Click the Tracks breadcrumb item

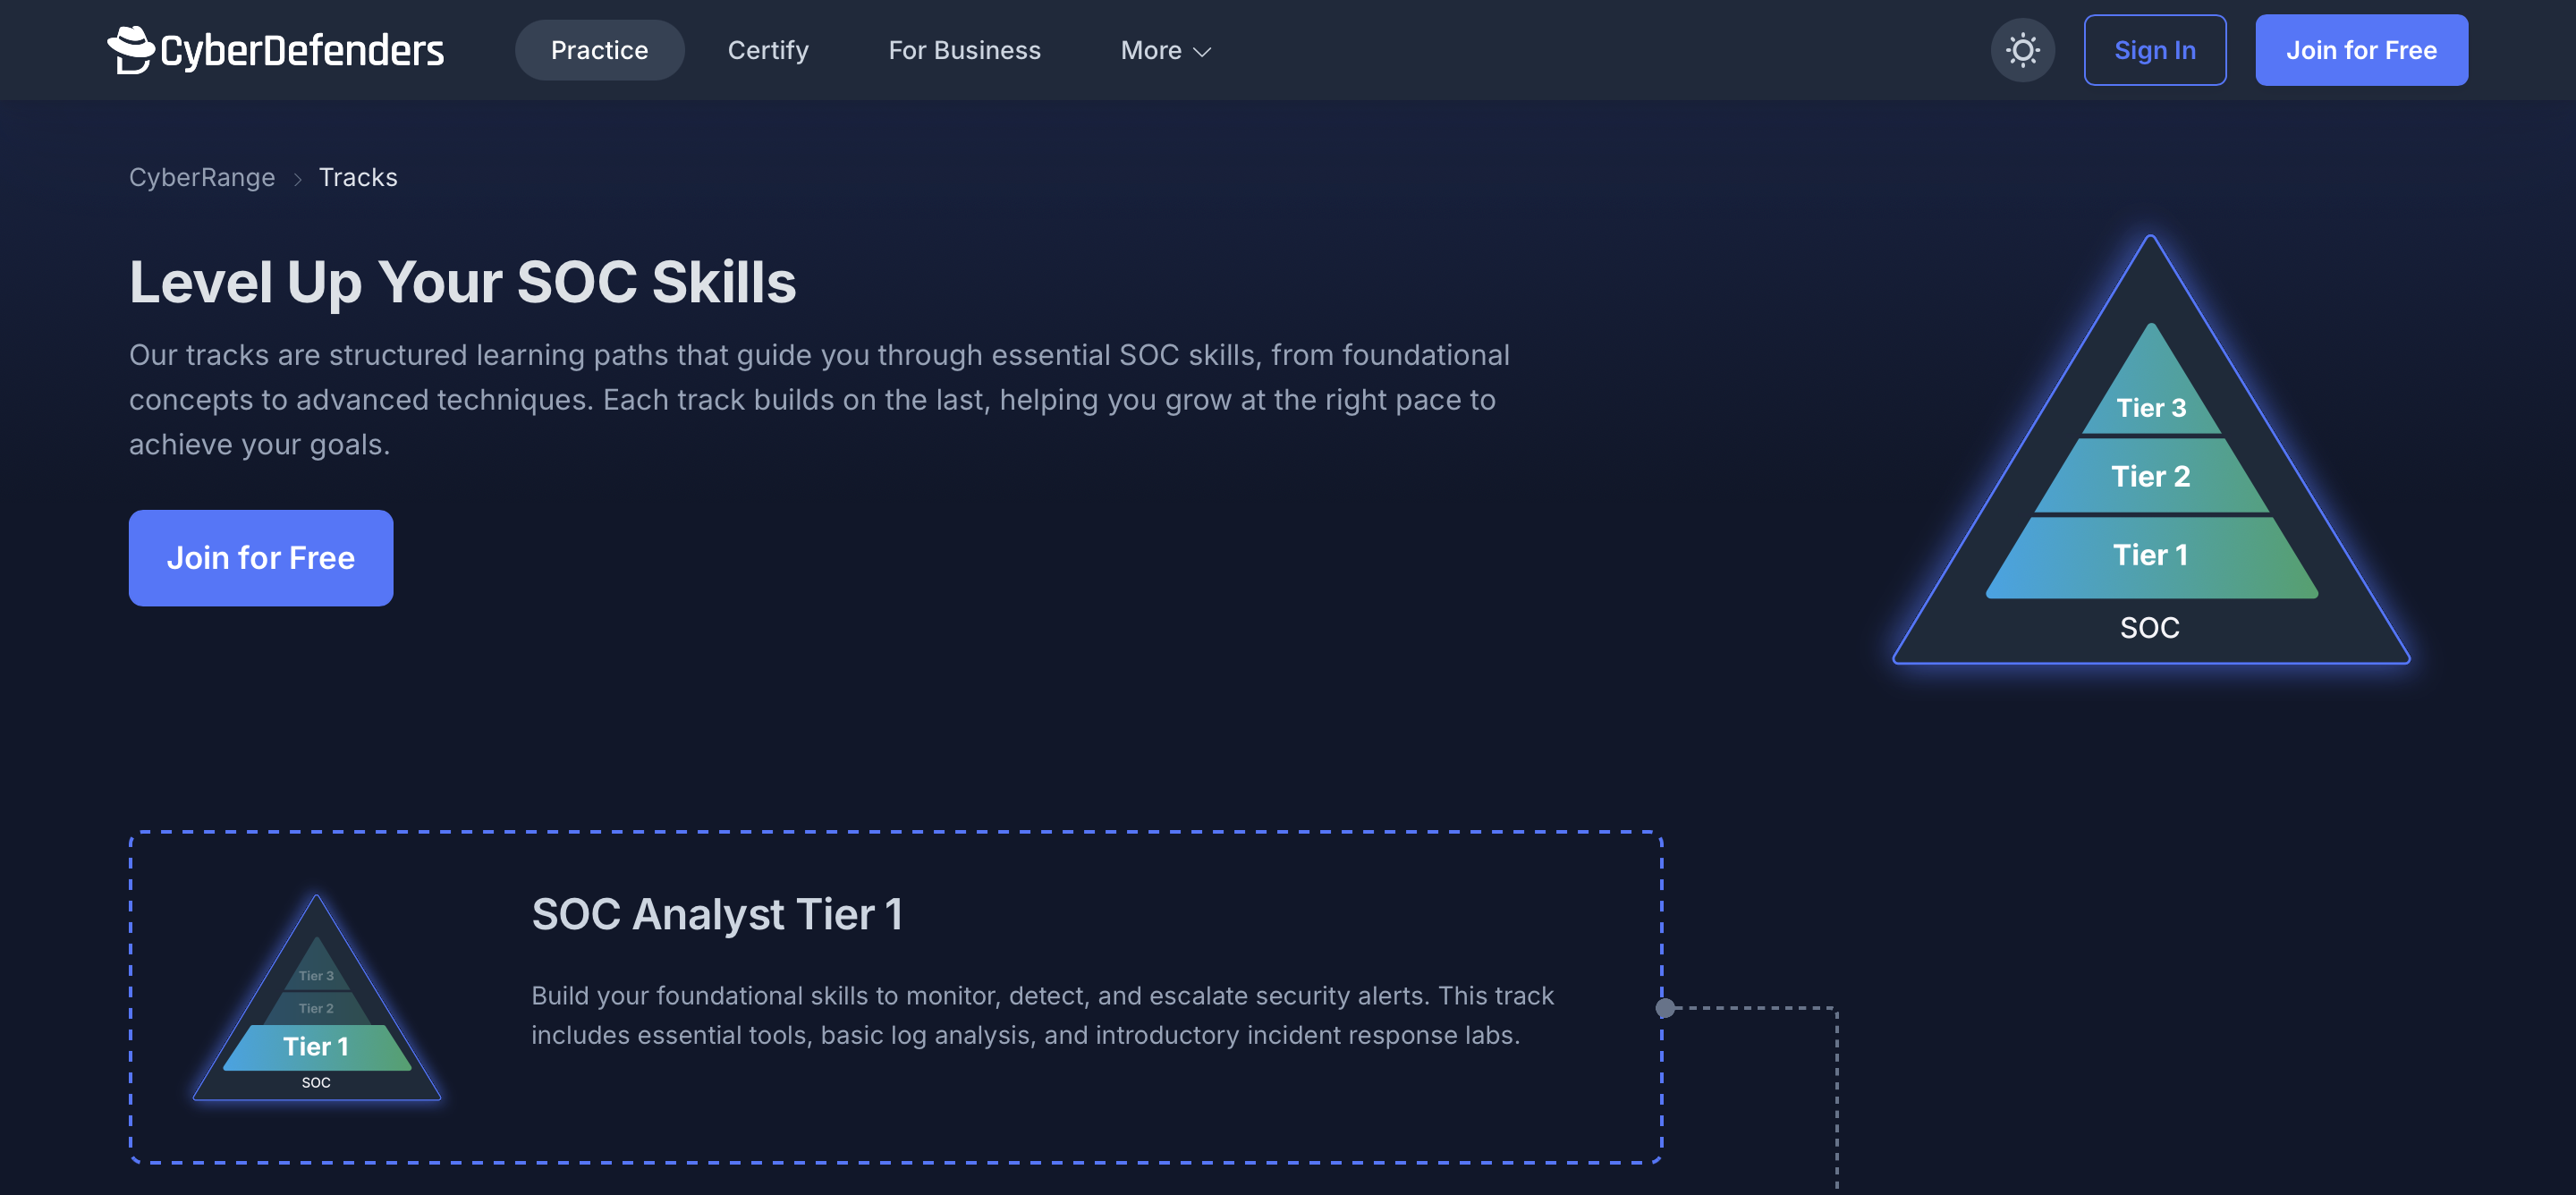click(x=358, y=177)
